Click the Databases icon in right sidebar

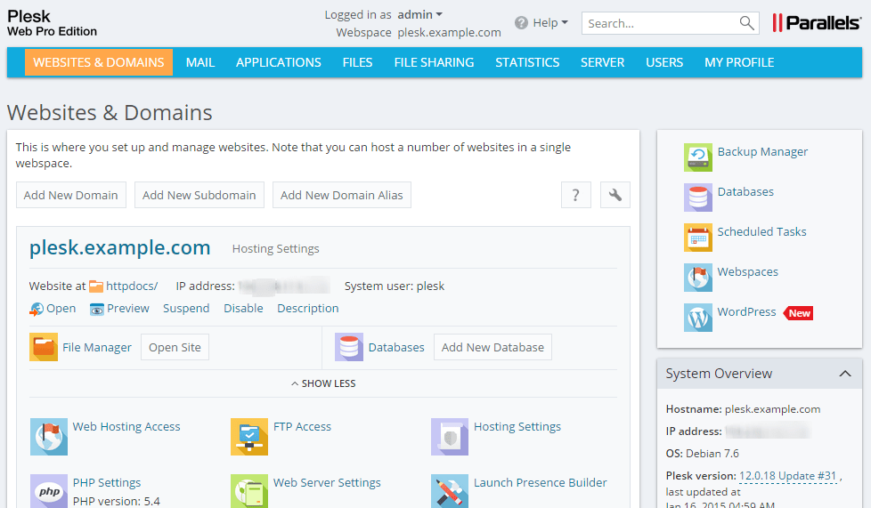click(697, 198)
